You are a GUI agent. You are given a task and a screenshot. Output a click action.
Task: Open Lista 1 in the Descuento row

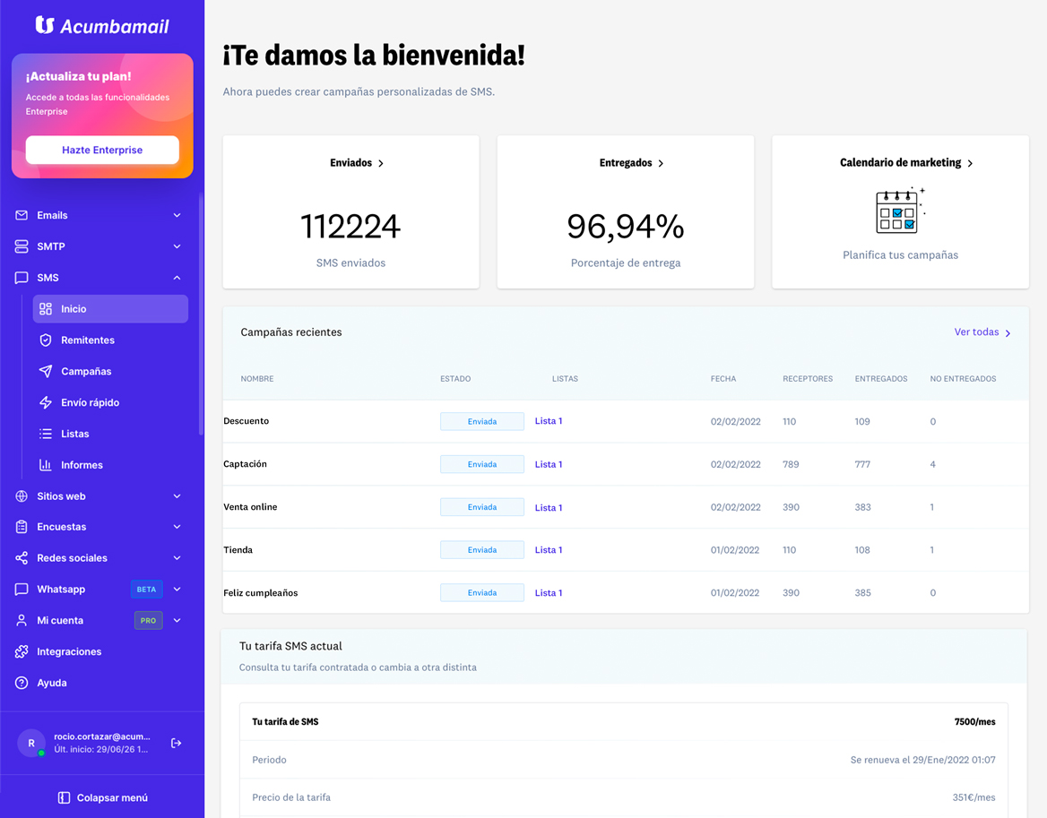point(549,421)
